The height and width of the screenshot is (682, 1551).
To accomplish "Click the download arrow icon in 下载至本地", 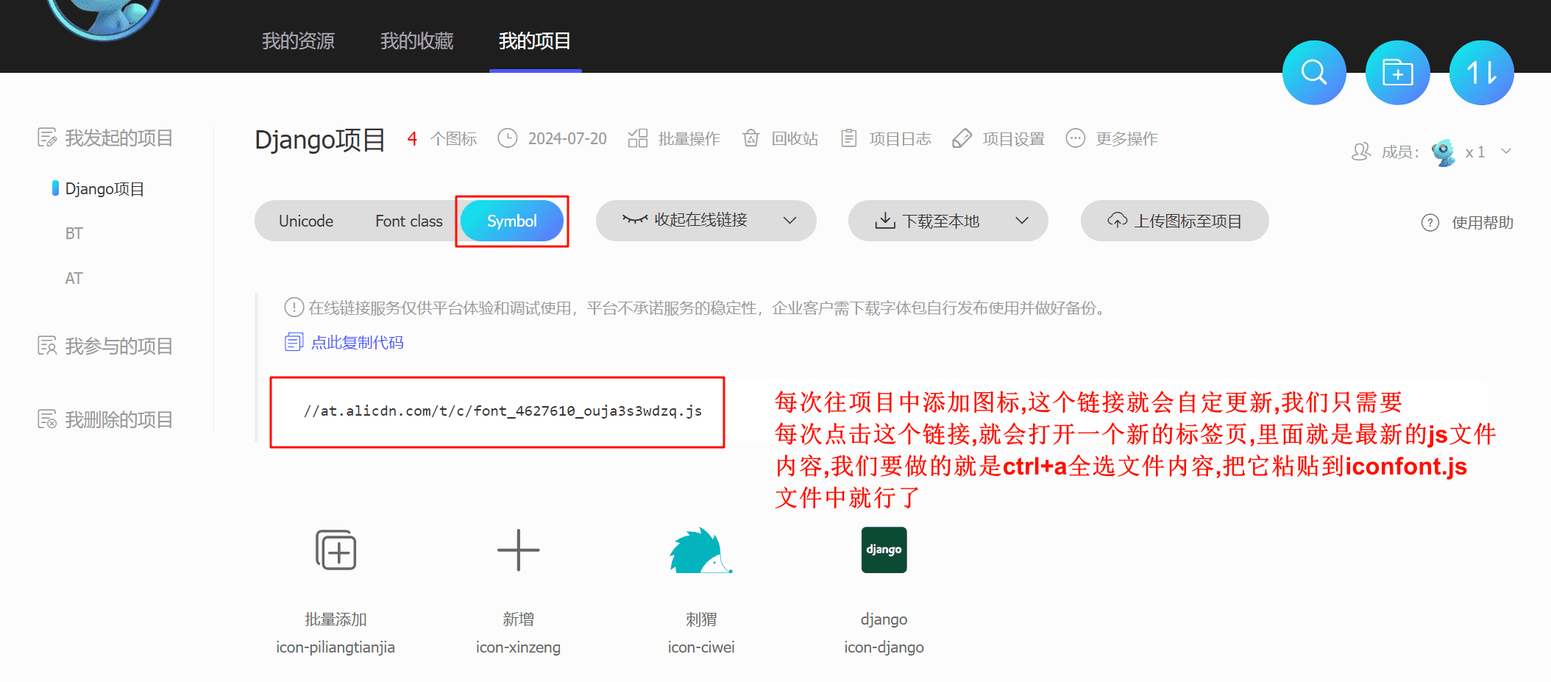I will pos(884,221).
